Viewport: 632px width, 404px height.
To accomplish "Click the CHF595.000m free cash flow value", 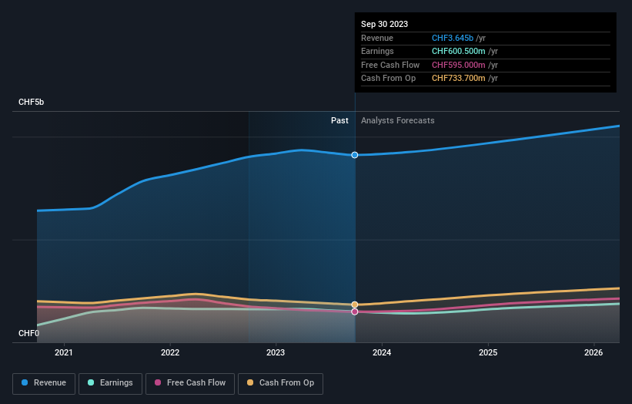I will pos(459,65).
